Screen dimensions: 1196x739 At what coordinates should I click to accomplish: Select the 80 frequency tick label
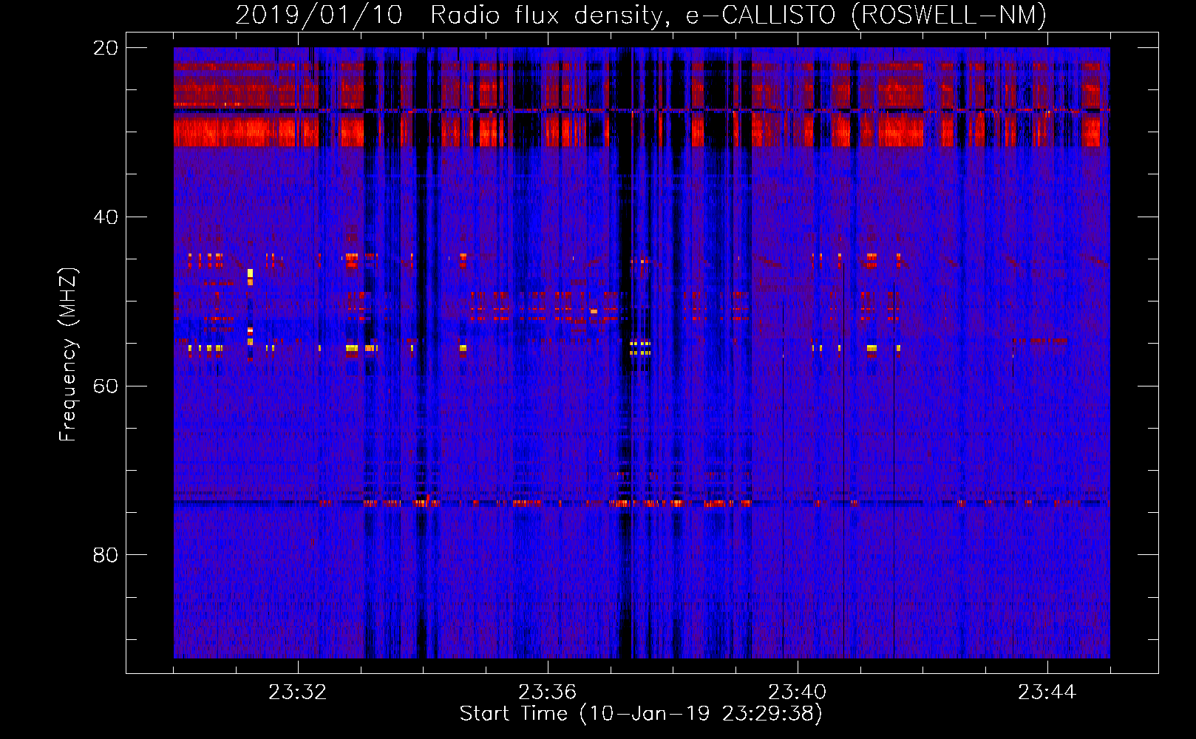(x=106, y=555)
